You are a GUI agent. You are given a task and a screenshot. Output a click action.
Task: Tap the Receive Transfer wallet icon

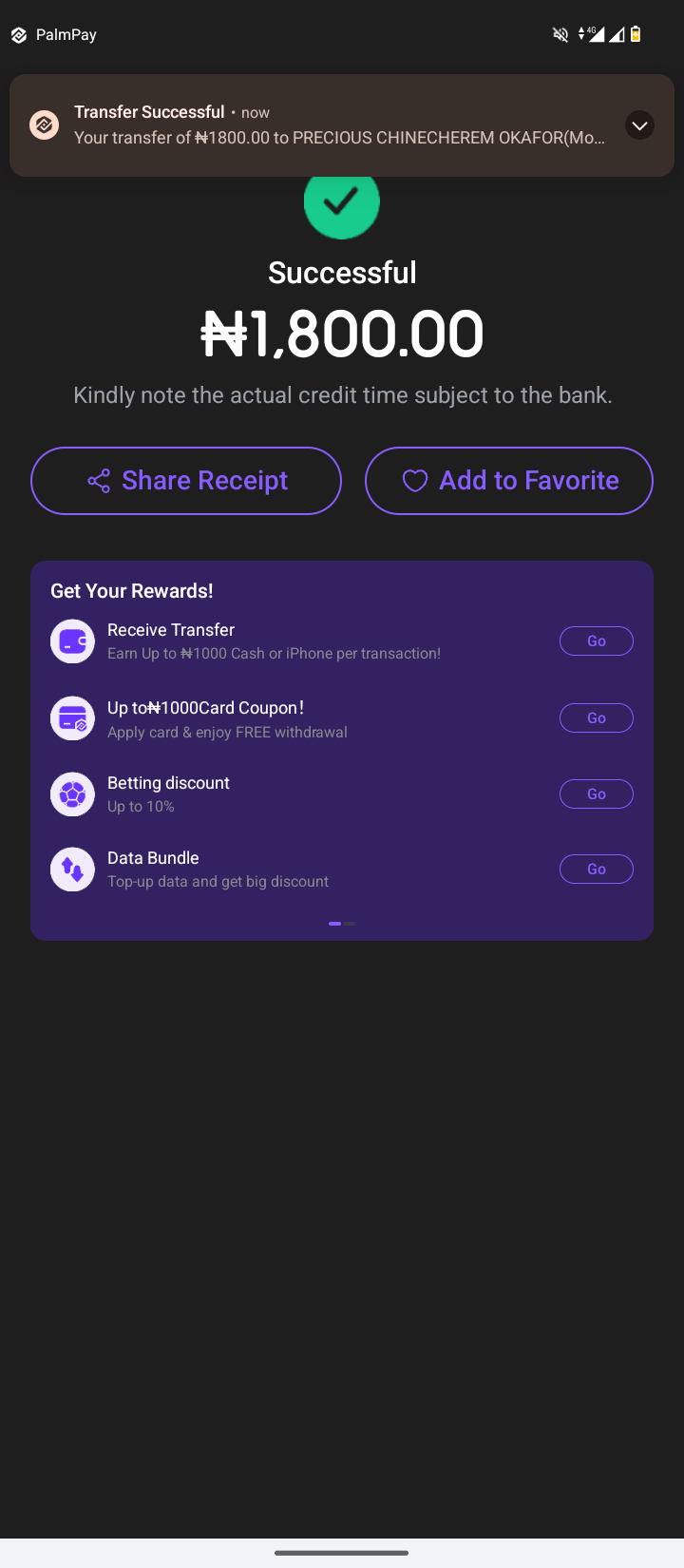[x=72, y=641]
